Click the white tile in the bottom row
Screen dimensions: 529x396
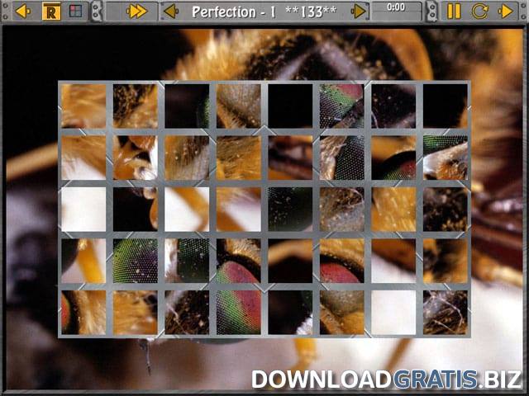click(x=393, y=312)
